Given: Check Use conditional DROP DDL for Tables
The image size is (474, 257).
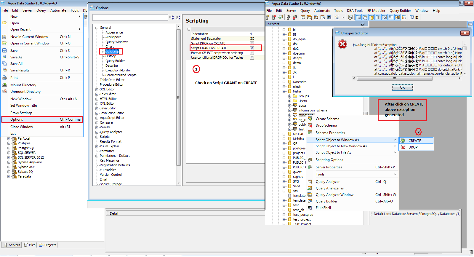Looking at the screenshot, I should [252, 58].
